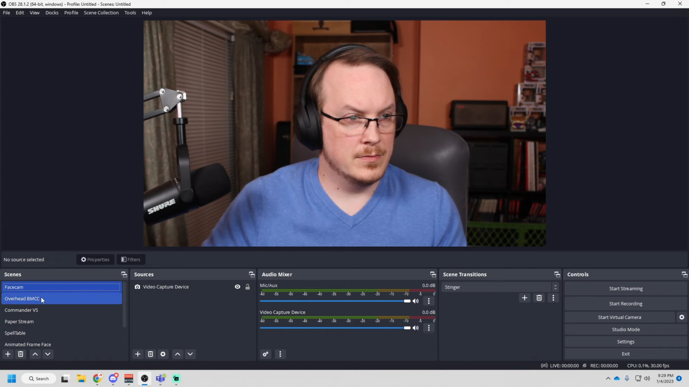Screen dimensions: 689x387
Task: Open virtual camera settings gear
Action: coord(681,317)
